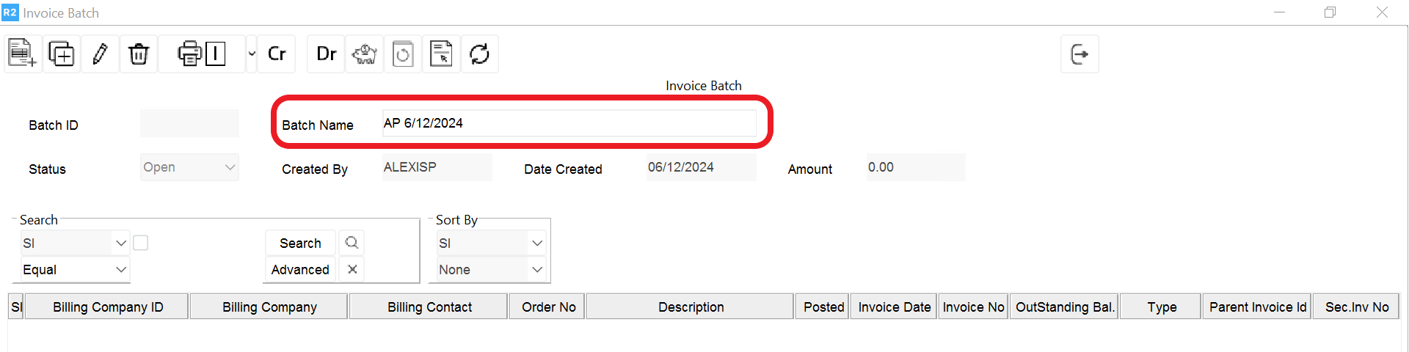The height and width of the screenshot is (352, 1409).
Task: Click the trash can delete icon
Action: [x=138, y=54]
